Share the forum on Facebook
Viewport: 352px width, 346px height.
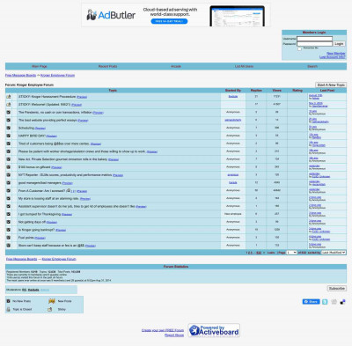point(311,302)
